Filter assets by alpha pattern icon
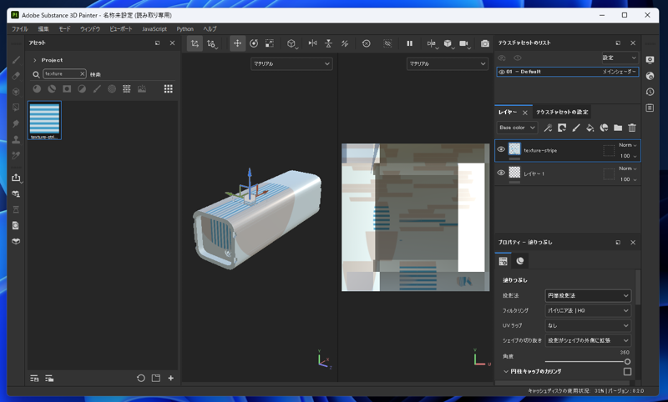This screenshot has width=668, height=402. pyautogui.click(x=112, y=88)
